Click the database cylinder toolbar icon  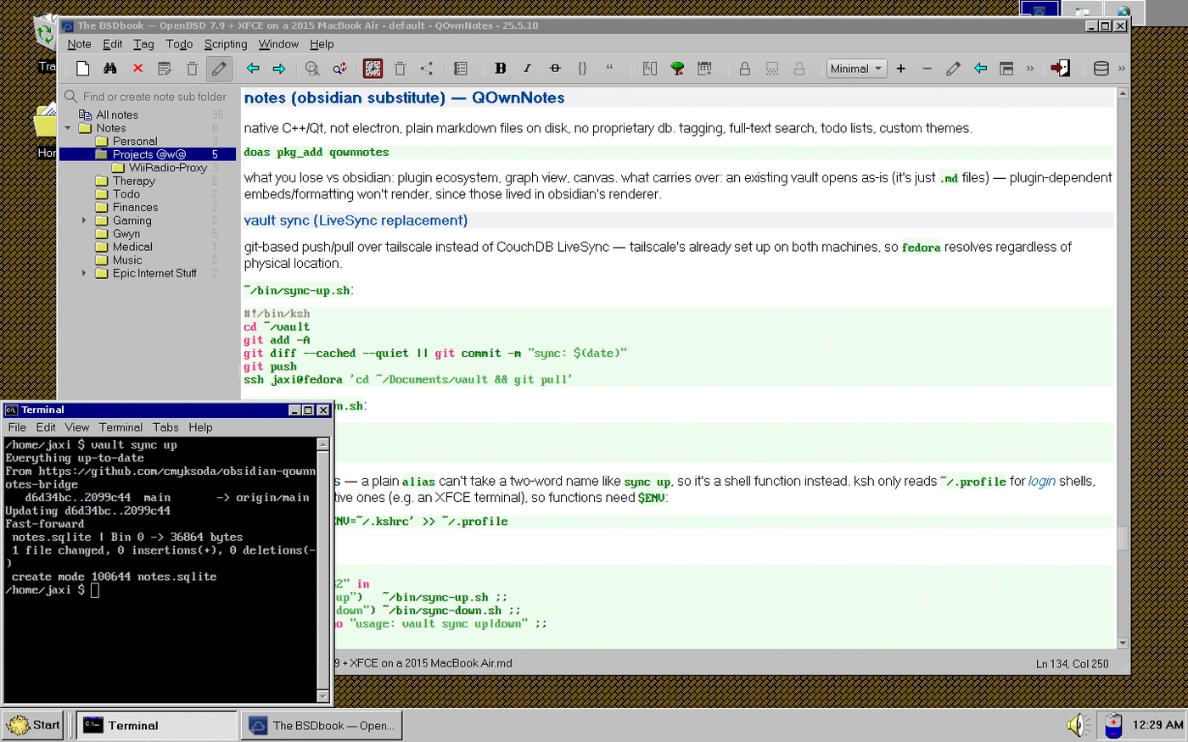pos(1101,69)
